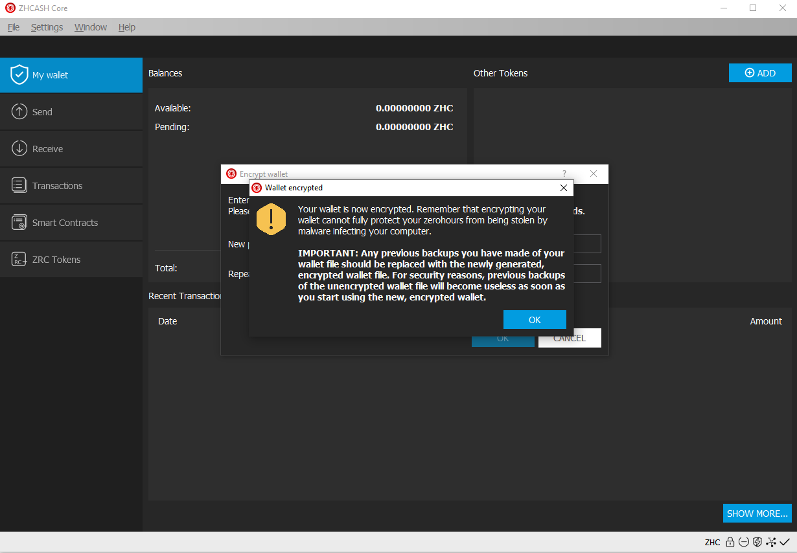Open the Receive tab
The height and width of the screenshot is (553, 797).
71,149
